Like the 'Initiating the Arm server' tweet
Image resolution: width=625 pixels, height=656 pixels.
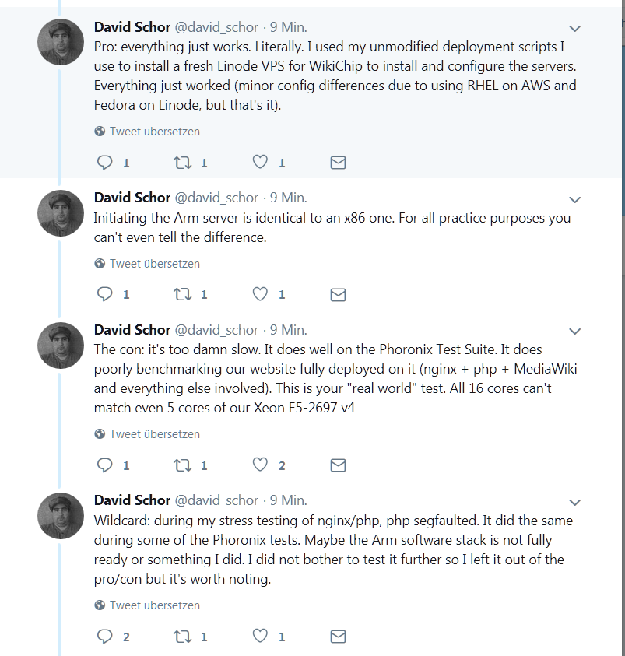(x=261, y=294)
